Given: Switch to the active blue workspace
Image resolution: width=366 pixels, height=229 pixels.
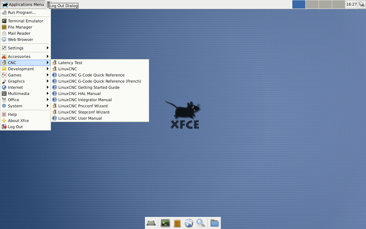Looking at the screenshot, I should click(299, 4).
